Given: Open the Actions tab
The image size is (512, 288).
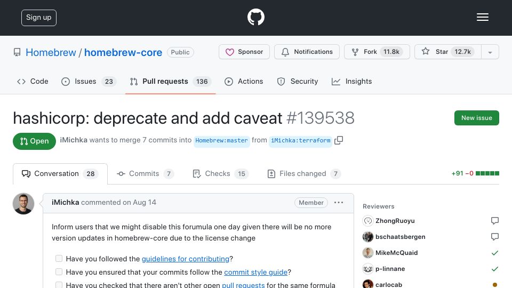Looking at the screenshot, I should tap(244, 81).
